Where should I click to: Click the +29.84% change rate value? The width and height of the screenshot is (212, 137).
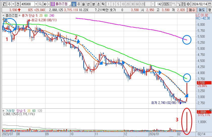coord(39,10)
